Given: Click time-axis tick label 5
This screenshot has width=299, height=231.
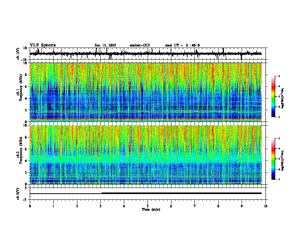Looking at the screenshot, I should (x=148, y=206).
